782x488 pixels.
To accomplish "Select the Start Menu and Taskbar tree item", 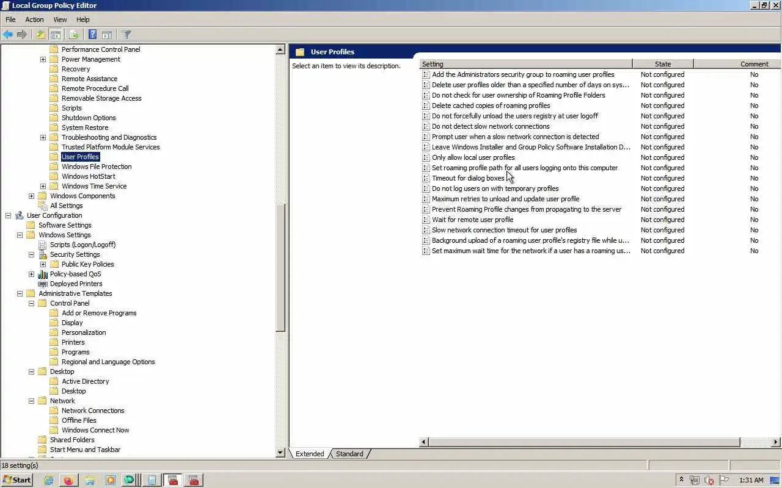I will tap(85, 450).
